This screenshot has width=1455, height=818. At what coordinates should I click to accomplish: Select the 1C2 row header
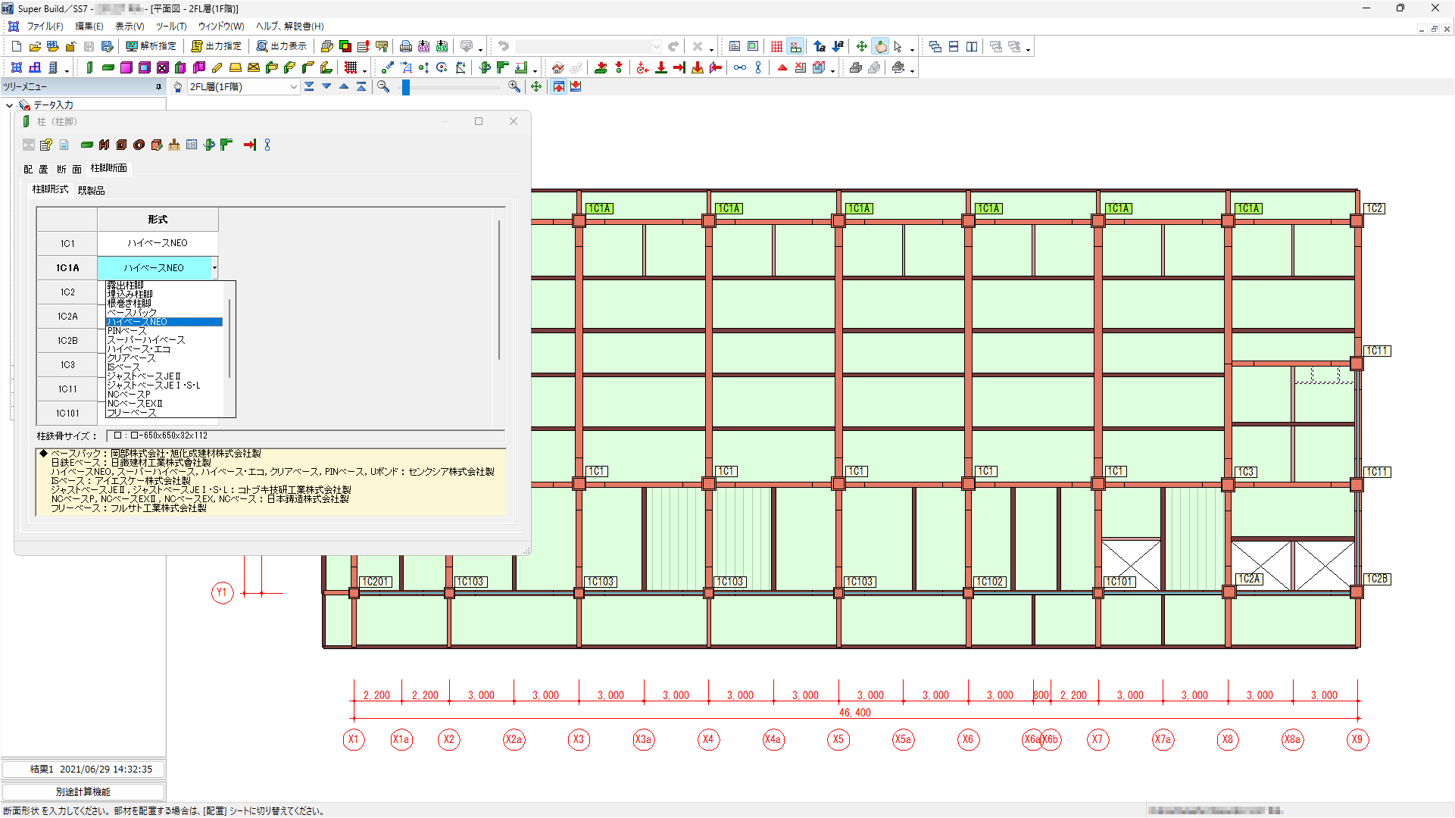[x=67, y=292]
